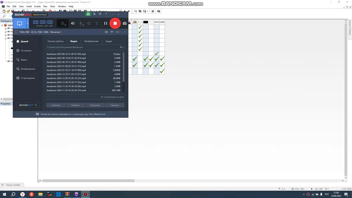Open О программе in Bandicam sidebar
The height and width of the screenshot is (198, 352).
(x=25, y=78)
